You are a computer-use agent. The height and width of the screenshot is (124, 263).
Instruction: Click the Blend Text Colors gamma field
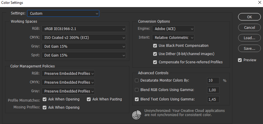point(213,100)
